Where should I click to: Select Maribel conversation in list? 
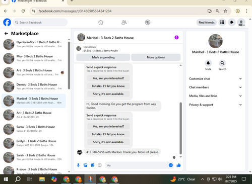34,101
